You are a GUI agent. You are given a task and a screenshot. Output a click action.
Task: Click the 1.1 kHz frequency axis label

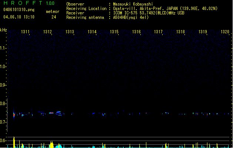click(x=3, y=48)
